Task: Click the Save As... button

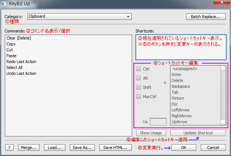Action: [x=82, y=148]
